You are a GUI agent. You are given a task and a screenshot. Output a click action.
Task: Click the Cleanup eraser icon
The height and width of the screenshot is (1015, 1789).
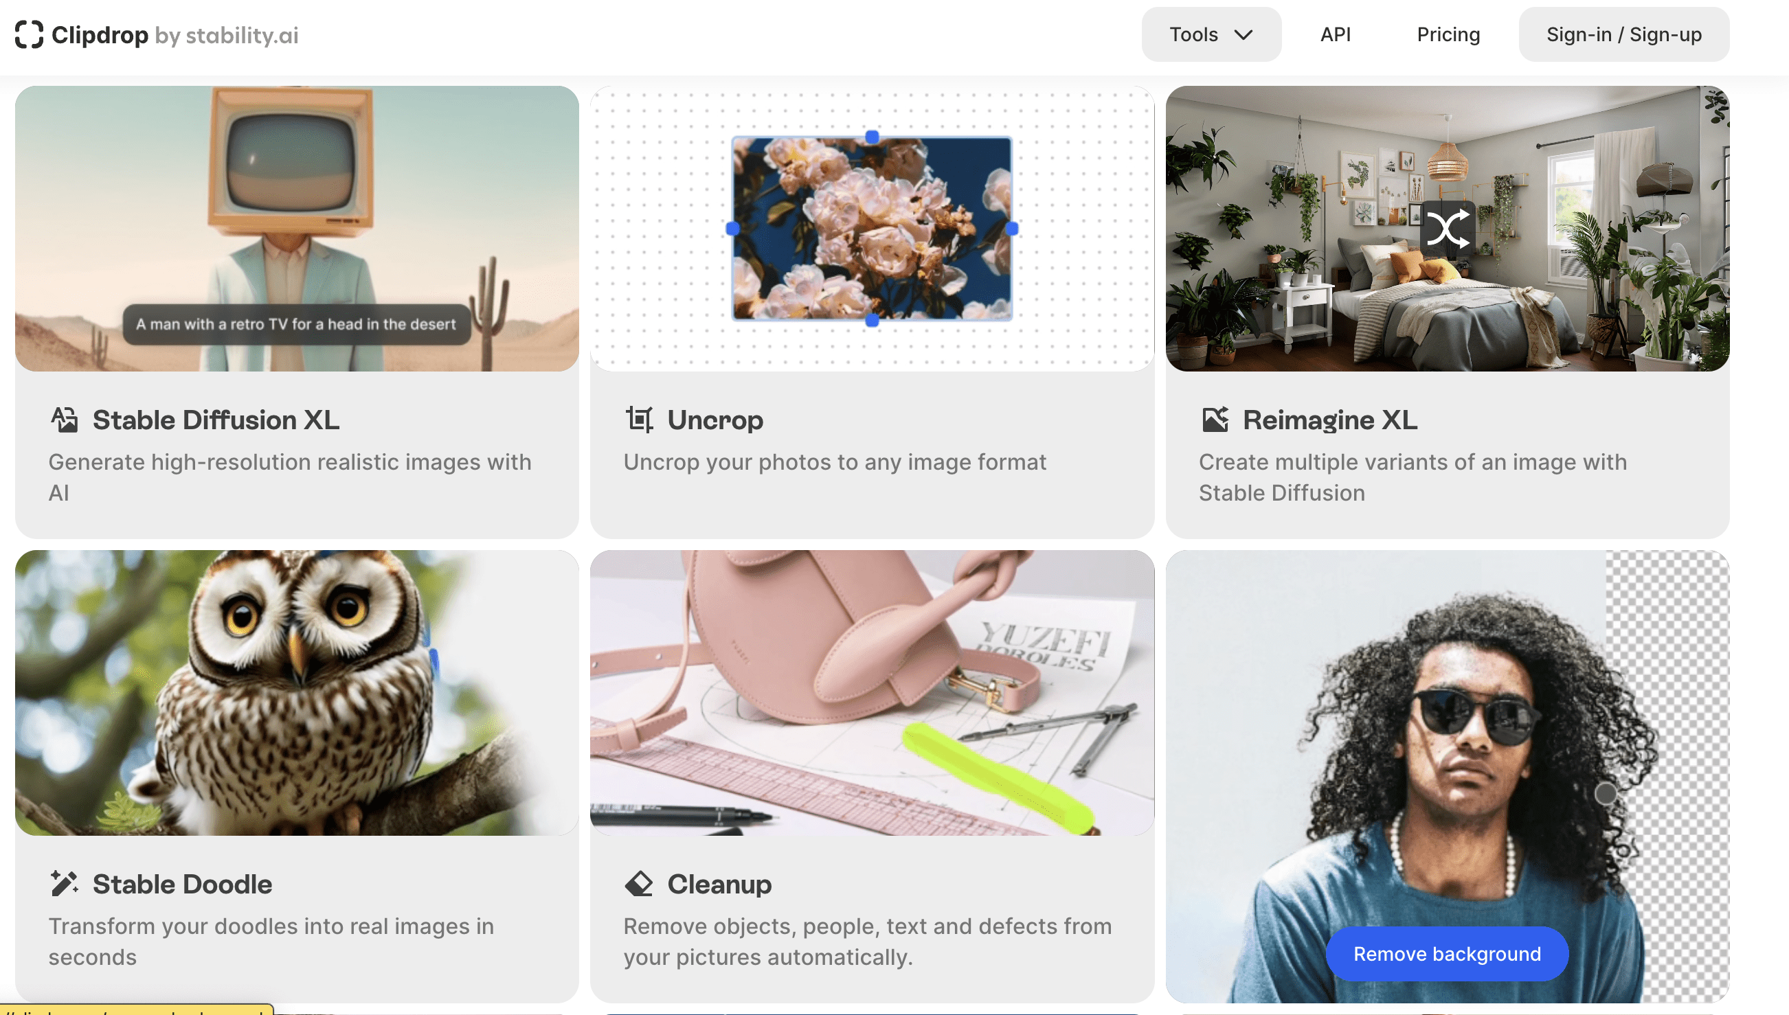[640, 883]
